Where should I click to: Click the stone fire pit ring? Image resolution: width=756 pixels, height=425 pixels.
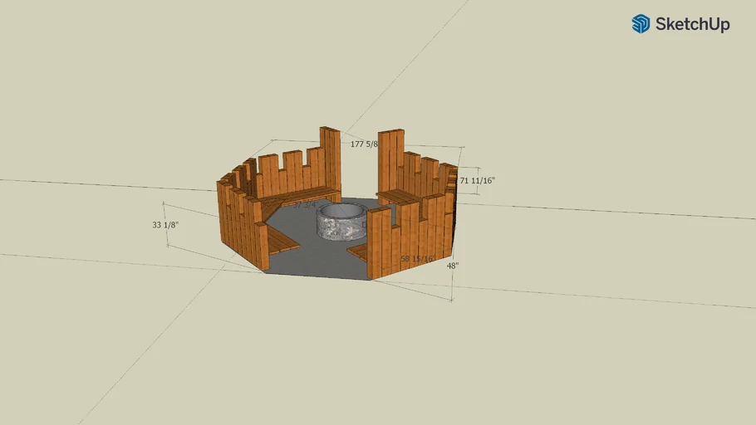pos(341,222)
